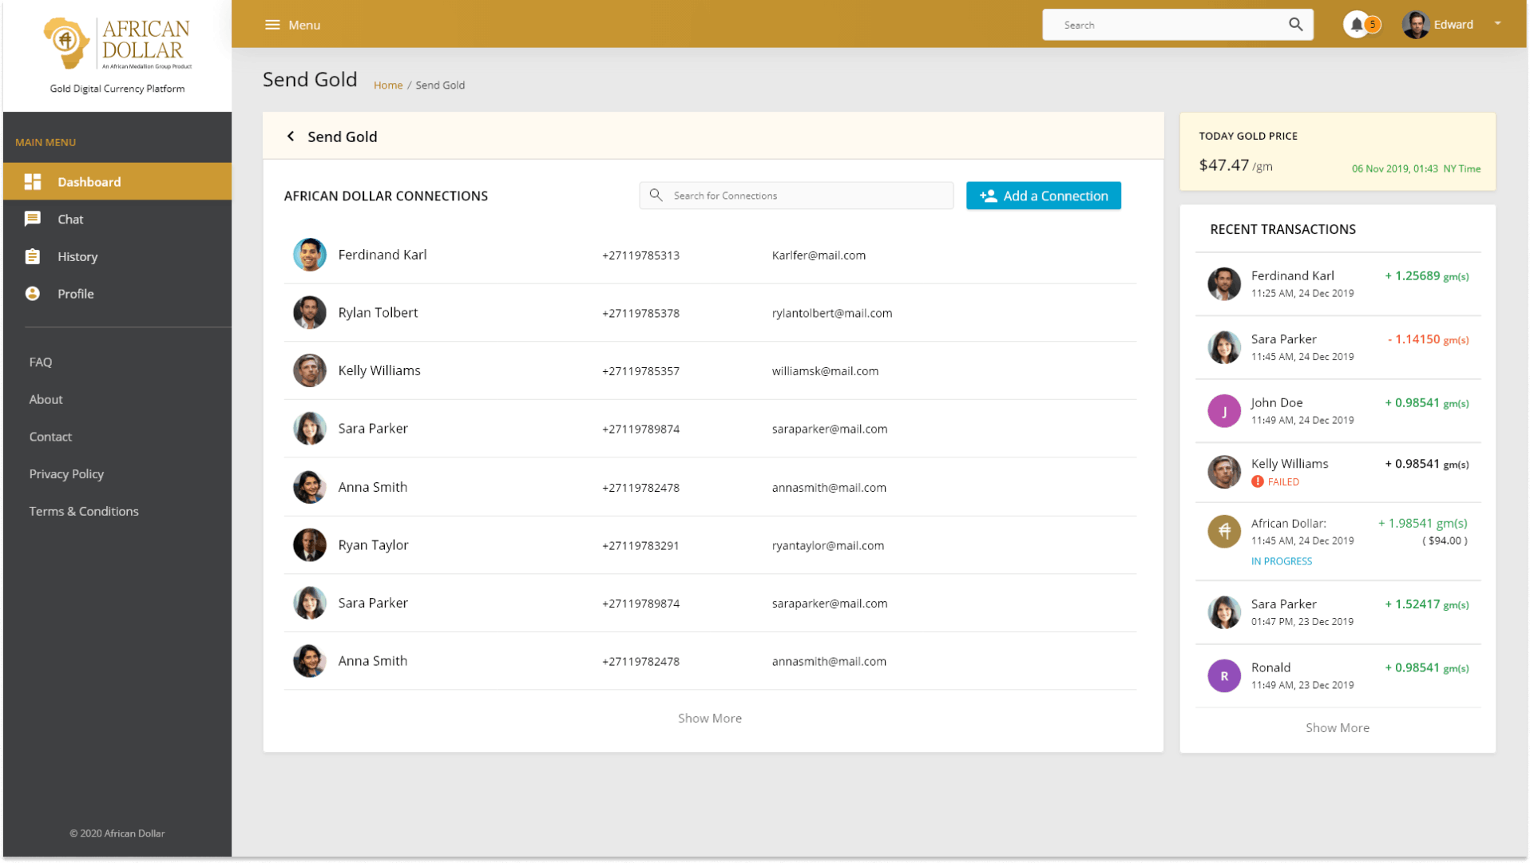This screenshot has height=863, width=1530.
Task: Click the top search magnifier icon
Action: pyautogui.click(x=1294, y=24)
